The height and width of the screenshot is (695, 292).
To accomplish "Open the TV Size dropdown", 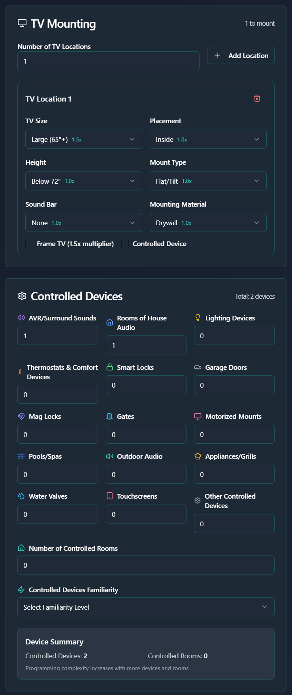I will point(83,139).
